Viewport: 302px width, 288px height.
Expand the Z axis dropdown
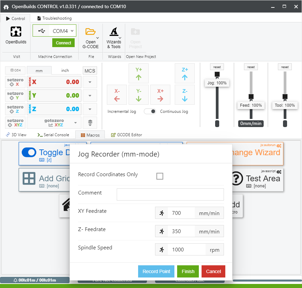tap(90, 109)
